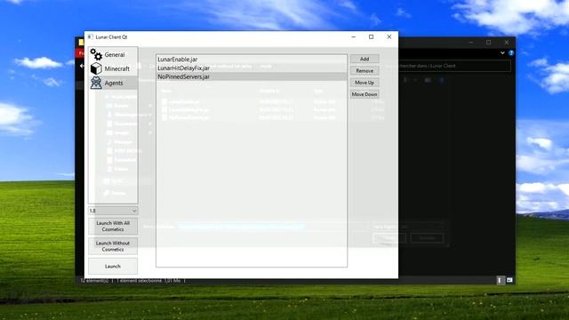
Task: Maximize the File Explorer window
Action: click(x=489, y=43)
